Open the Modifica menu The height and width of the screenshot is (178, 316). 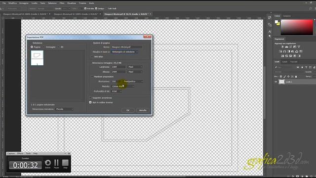(12, 3)
